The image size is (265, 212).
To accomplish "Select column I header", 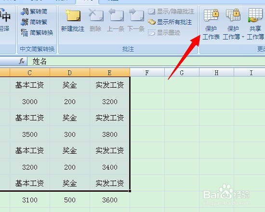I will (x=250, y=73).
